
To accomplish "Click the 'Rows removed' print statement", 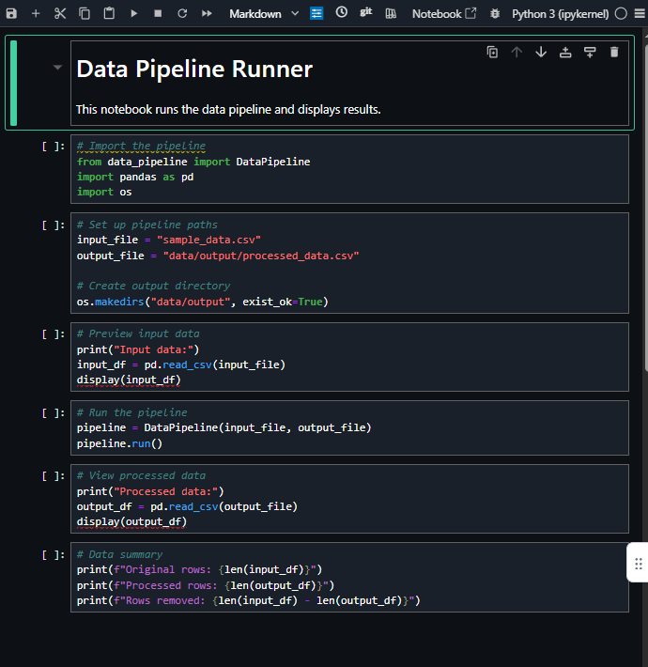I will pos(248,600).
